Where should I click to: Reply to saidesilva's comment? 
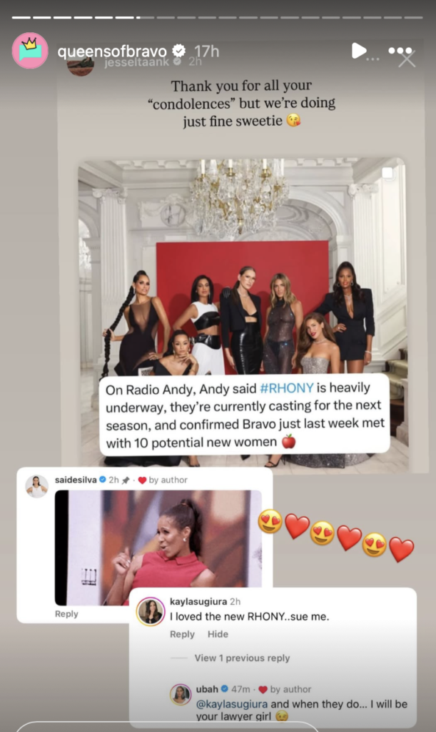(x=66, y=614)
